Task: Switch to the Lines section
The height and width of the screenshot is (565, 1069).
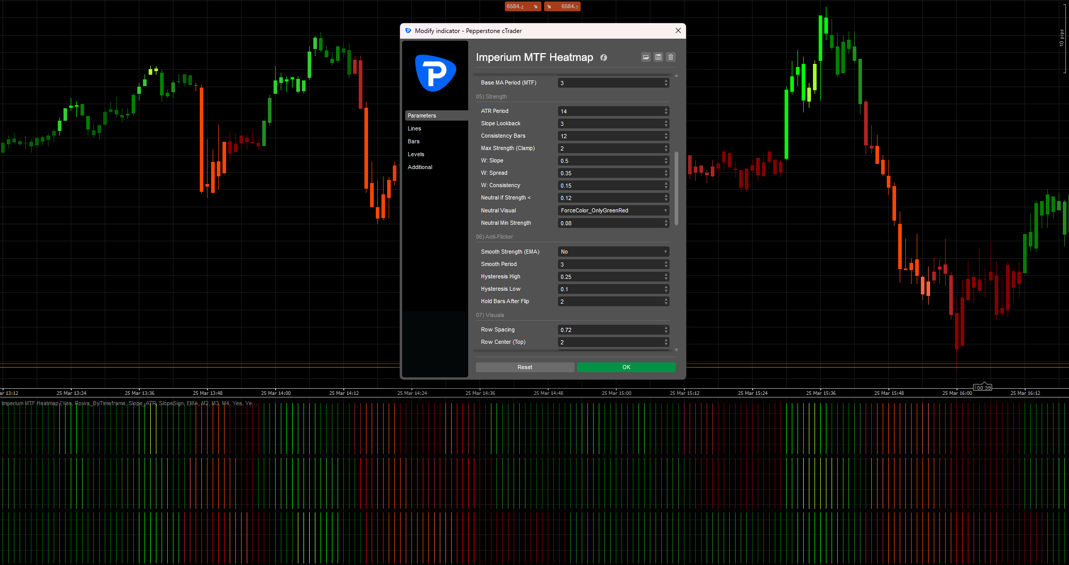Action: click(414, 128)
